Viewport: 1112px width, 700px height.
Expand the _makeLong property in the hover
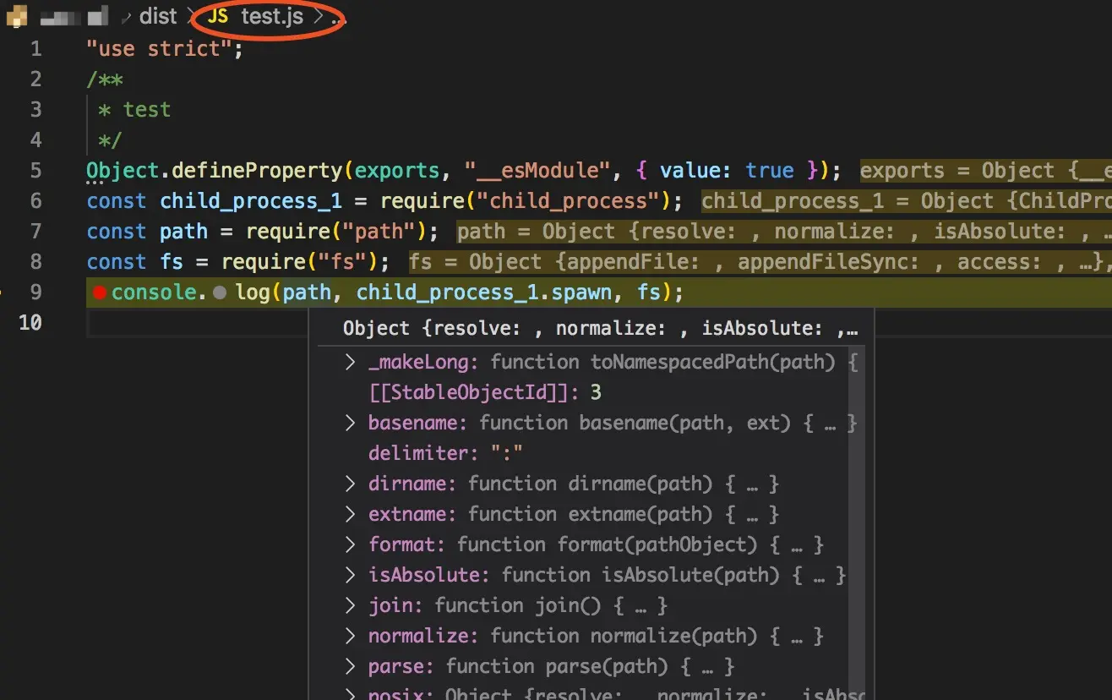[349, 362]
